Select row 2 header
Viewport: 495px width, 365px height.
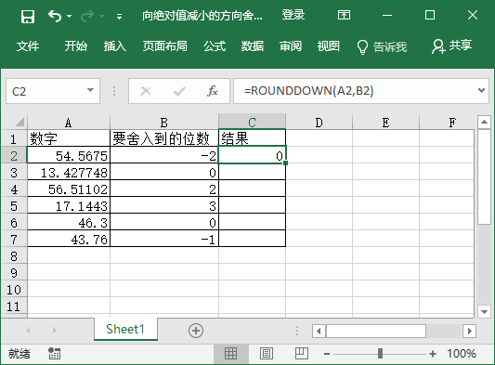pyautogui.click(x=14, y=155)
